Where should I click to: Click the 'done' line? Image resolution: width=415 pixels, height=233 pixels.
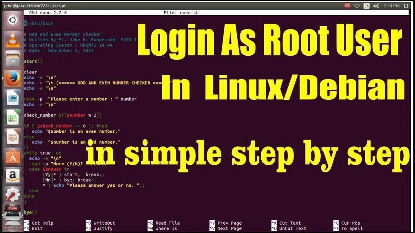coord(29,196)
